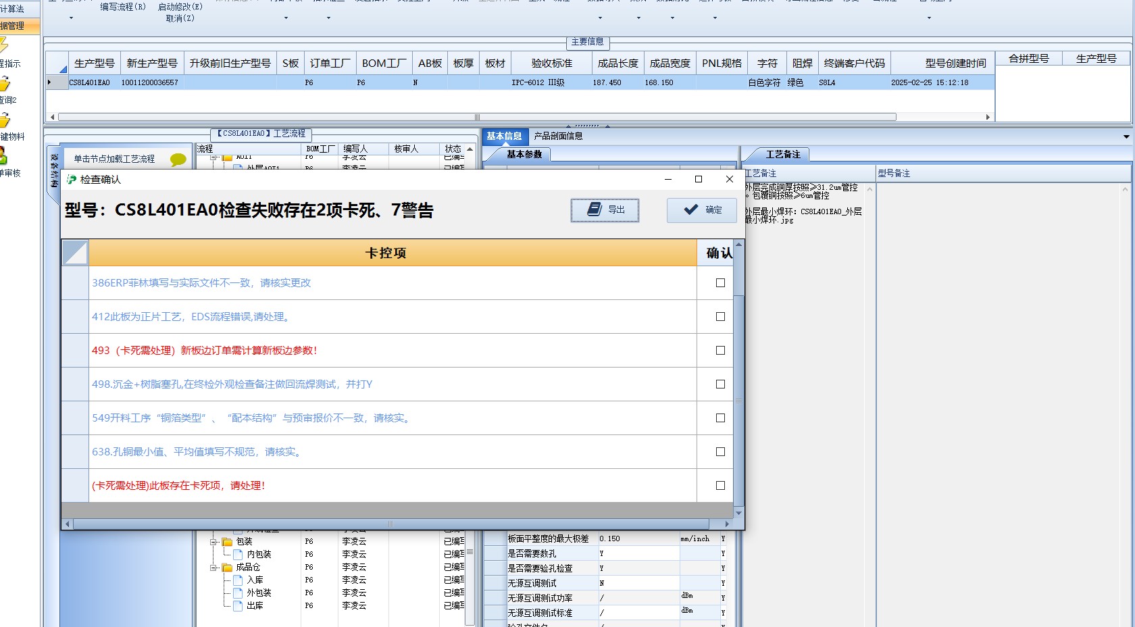
Task: Tick the confirm checkbox for item 638.孔铜最小值
Action: pyautogui.click(x=720, y=452)
